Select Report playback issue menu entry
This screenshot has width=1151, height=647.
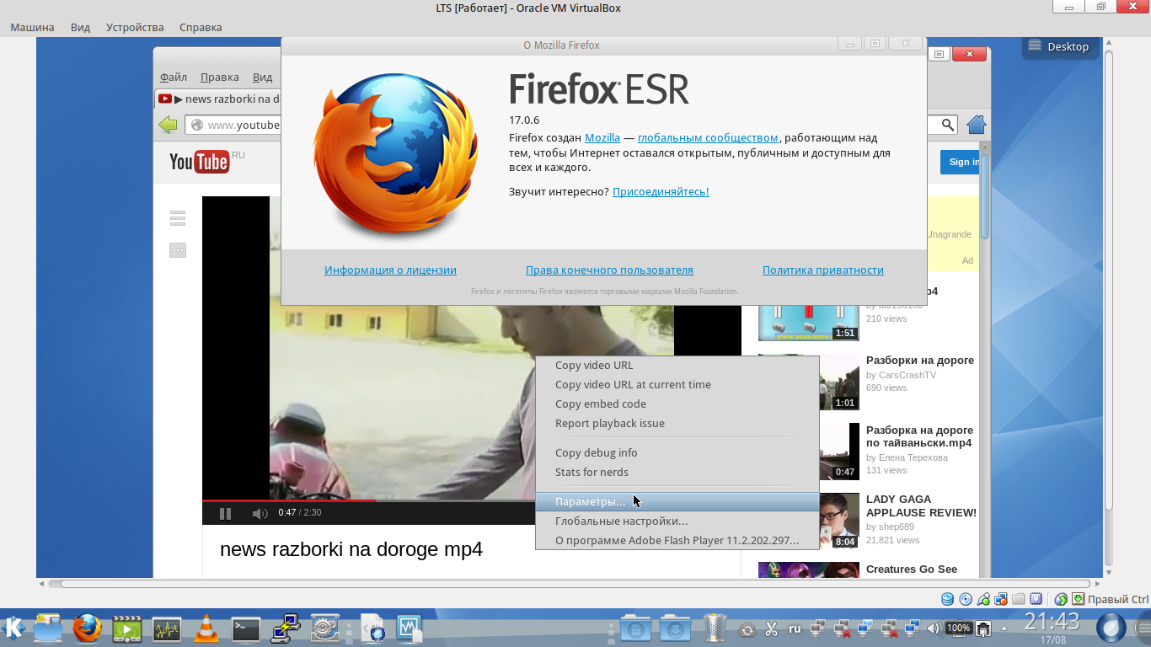[x=677, y=423]
